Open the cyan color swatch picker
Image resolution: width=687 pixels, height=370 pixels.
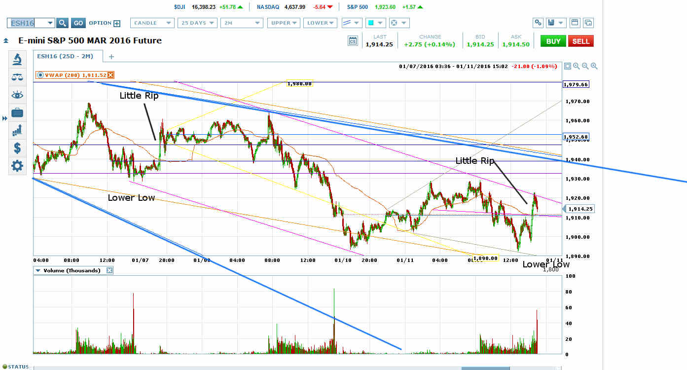375,23
